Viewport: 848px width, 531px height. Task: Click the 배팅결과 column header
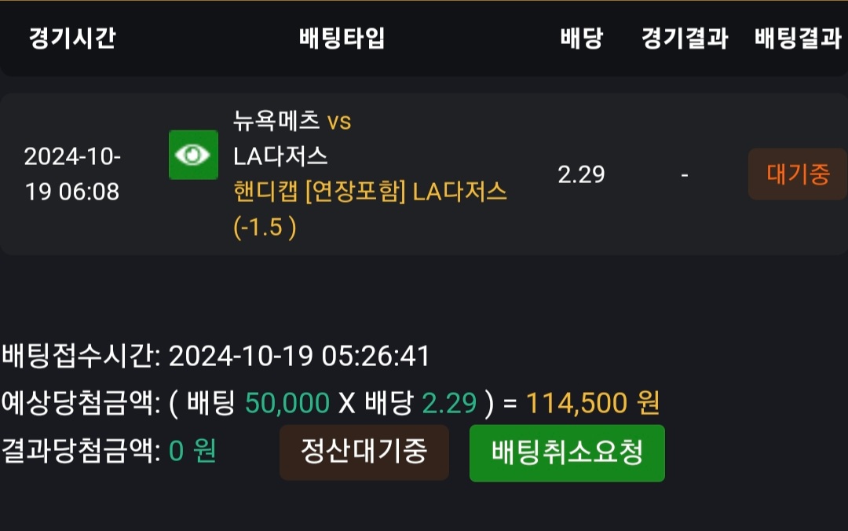797,38
